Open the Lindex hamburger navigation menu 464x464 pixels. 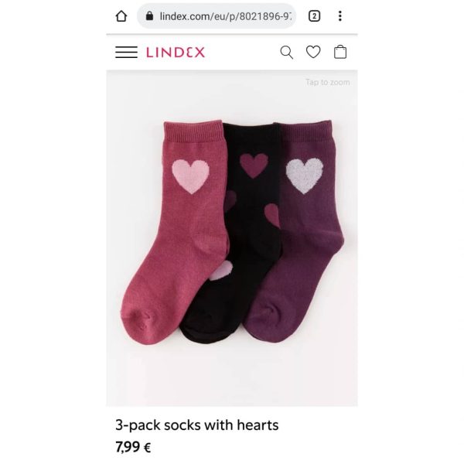coord(126,52)
